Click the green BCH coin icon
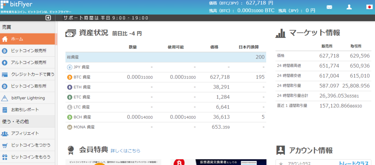375x165 pixels. pos(70,117)
